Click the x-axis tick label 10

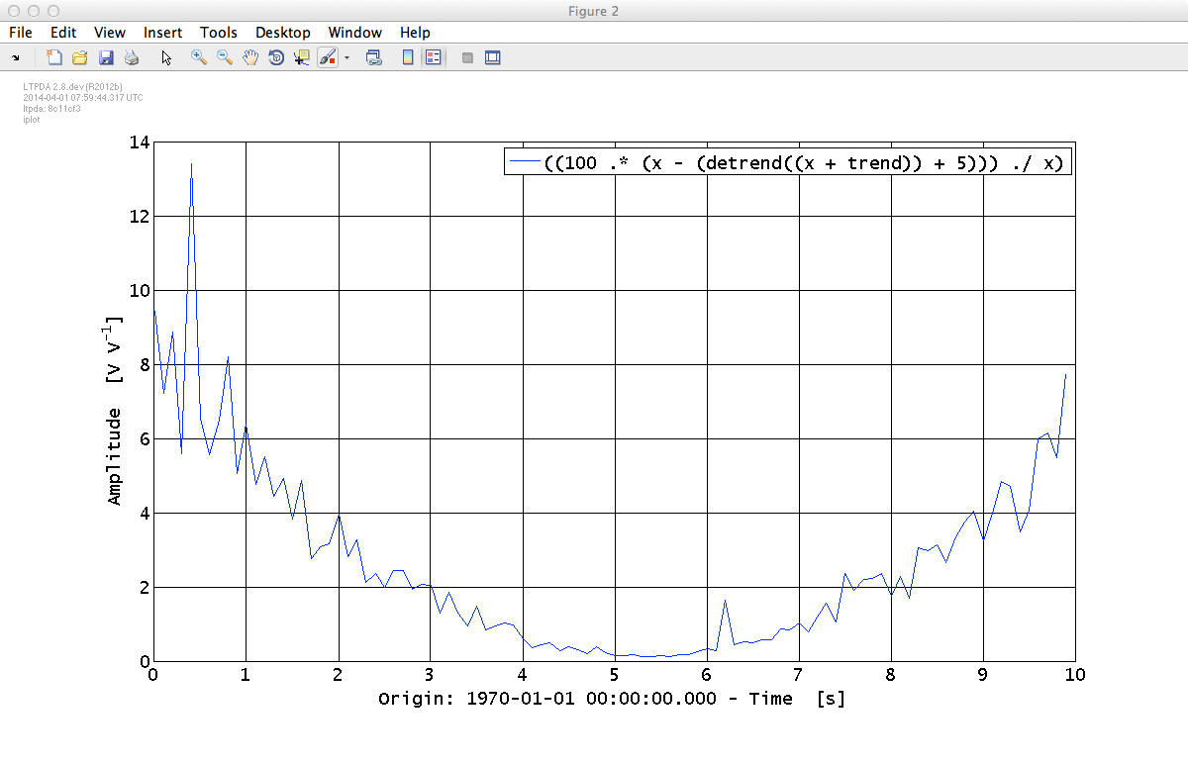(1075, 675)
